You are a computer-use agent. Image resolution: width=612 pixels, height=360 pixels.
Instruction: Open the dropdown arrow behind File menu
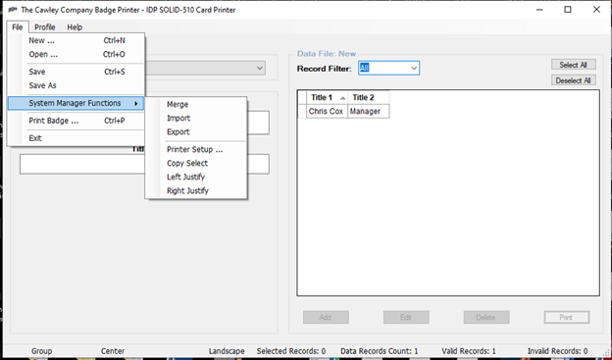260,68
